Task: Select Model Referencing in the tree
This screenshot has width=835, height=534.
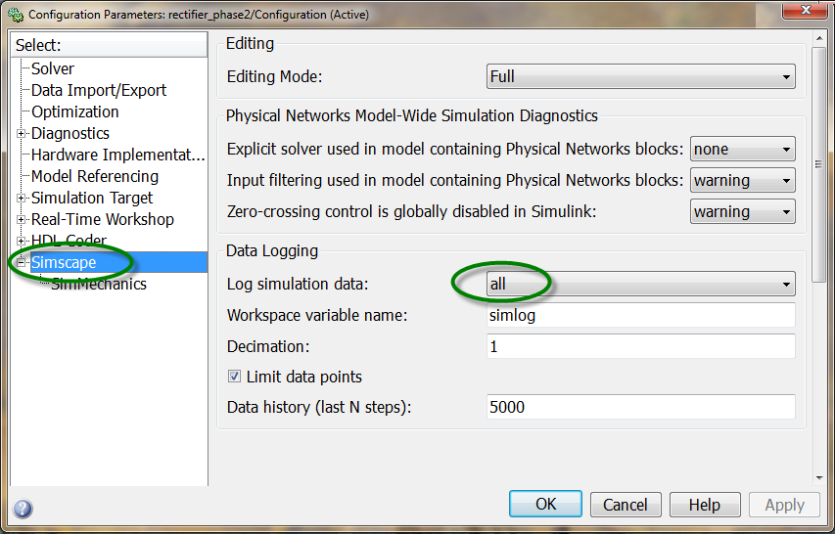Action: pyautogui.click(x=94, y=176)
